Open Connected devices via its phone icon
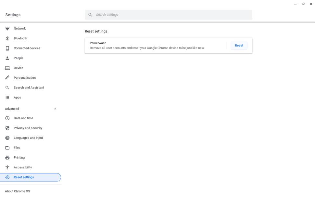 tap(7, 48)
